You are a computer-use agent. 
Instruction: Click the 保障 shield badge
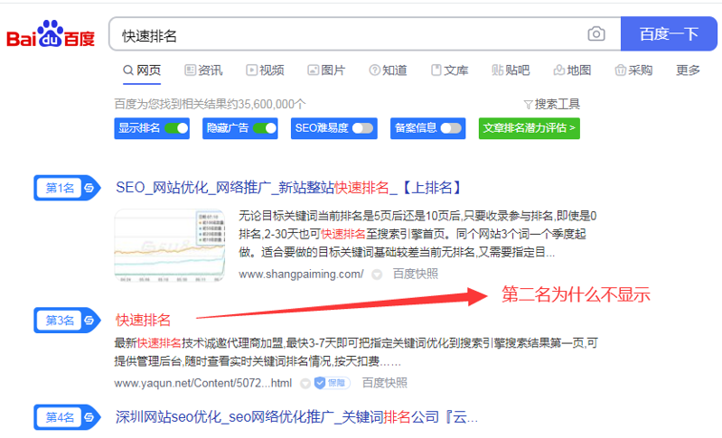pos(332,383)
